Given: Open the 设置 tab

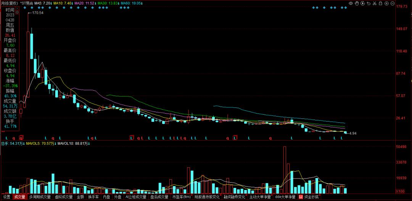Looking at the screenshot, I should 6,197.
